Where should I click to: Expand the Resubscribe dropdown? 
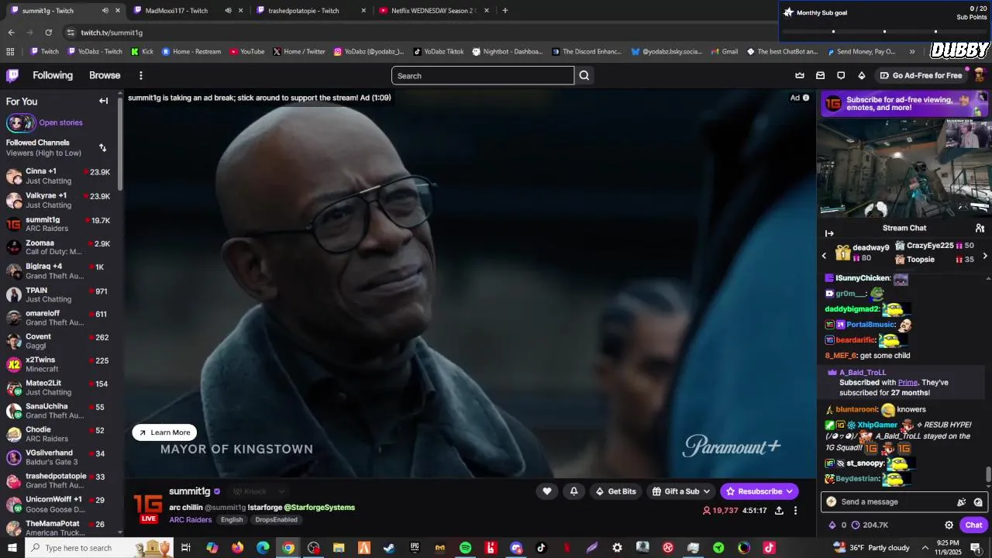pos(790,491)
